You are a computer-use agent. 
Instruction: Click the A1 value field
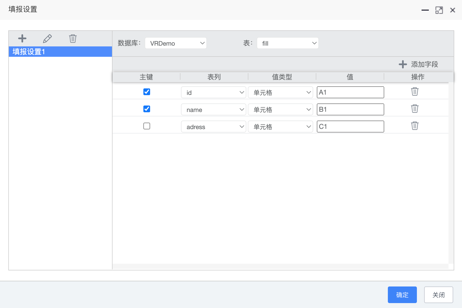click(x=351, y=92)
